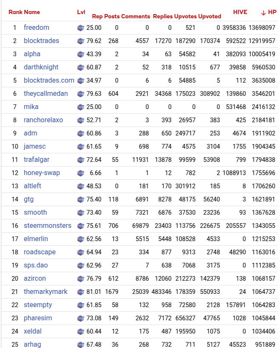This screenshot has height=348, width=278.
Task: Open the azircon profile link
Action: 35,279
